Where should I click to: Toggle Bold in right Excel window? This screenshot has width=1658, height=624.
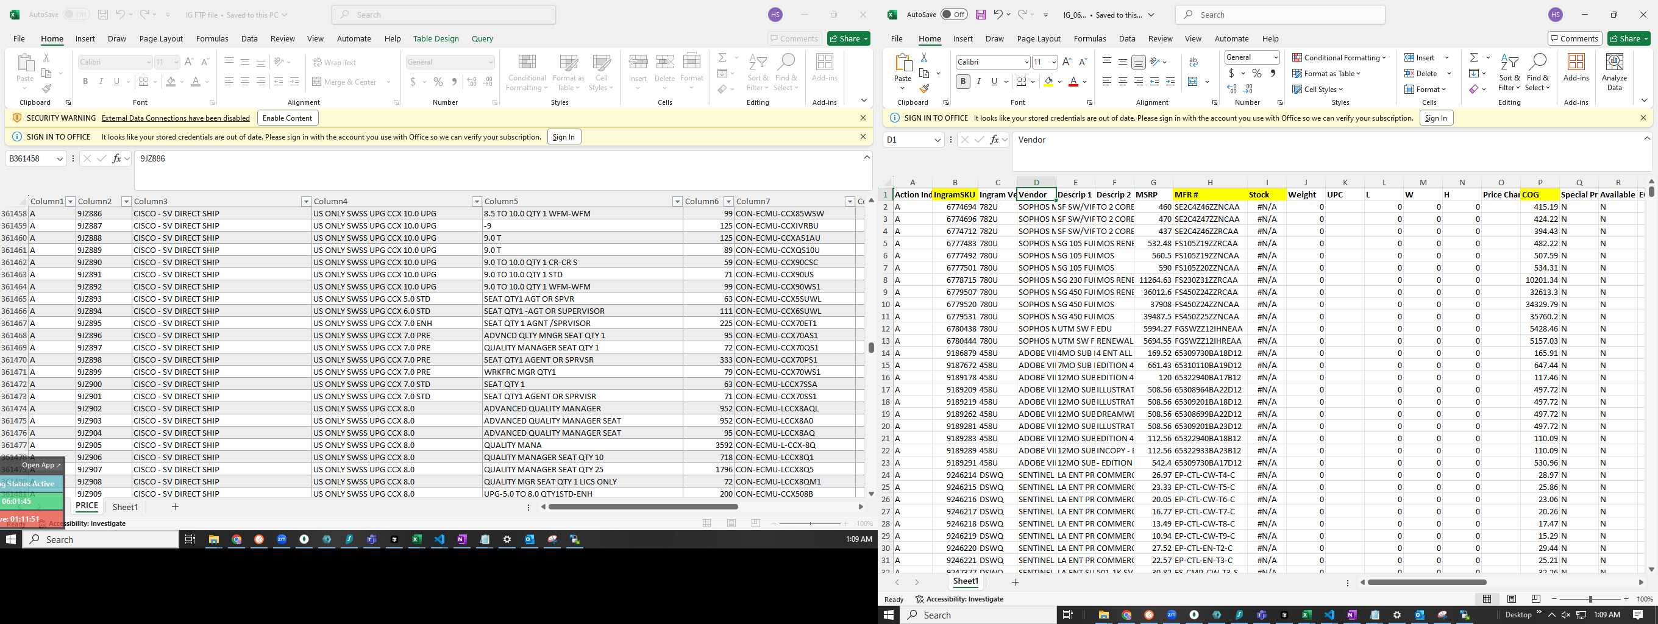pyautogui.click(x=963, y=82)
